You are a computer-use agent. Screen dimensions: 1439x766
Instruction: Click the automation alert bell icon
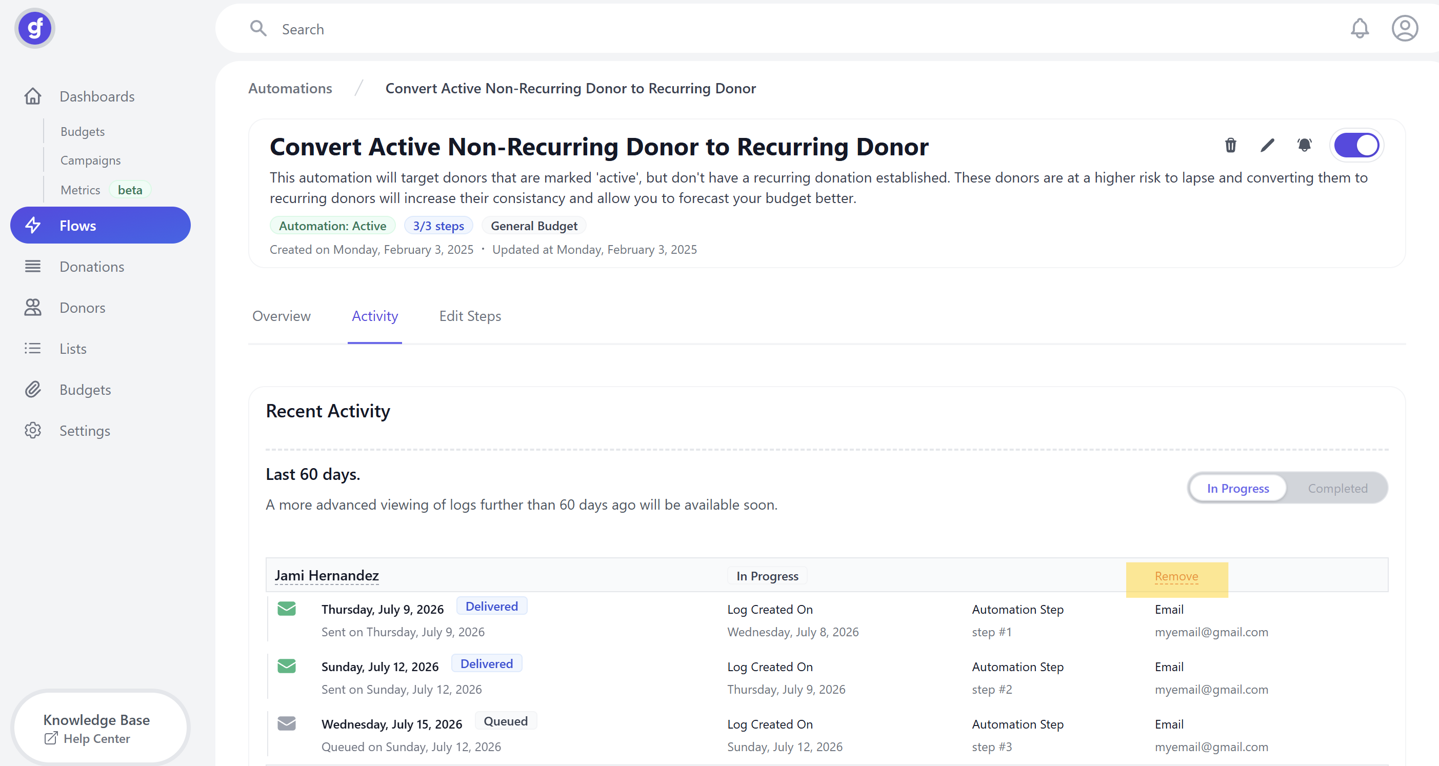click(1304, 146)
